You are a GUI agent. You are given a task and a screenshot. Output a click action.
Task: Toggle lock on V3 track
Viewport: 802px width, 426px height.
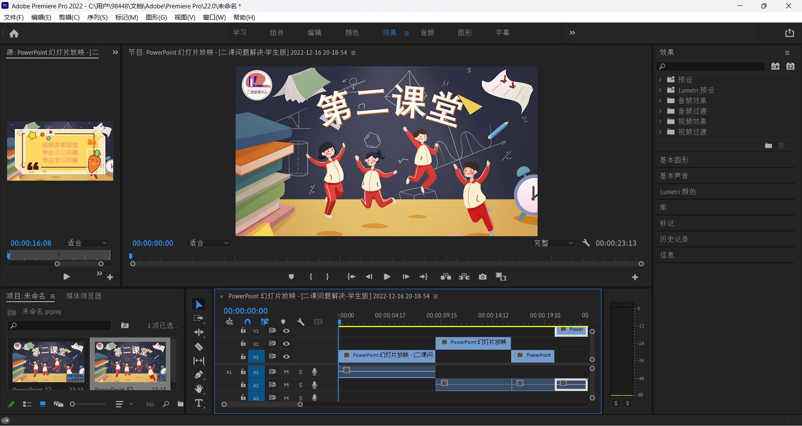[x=243, y=330]
